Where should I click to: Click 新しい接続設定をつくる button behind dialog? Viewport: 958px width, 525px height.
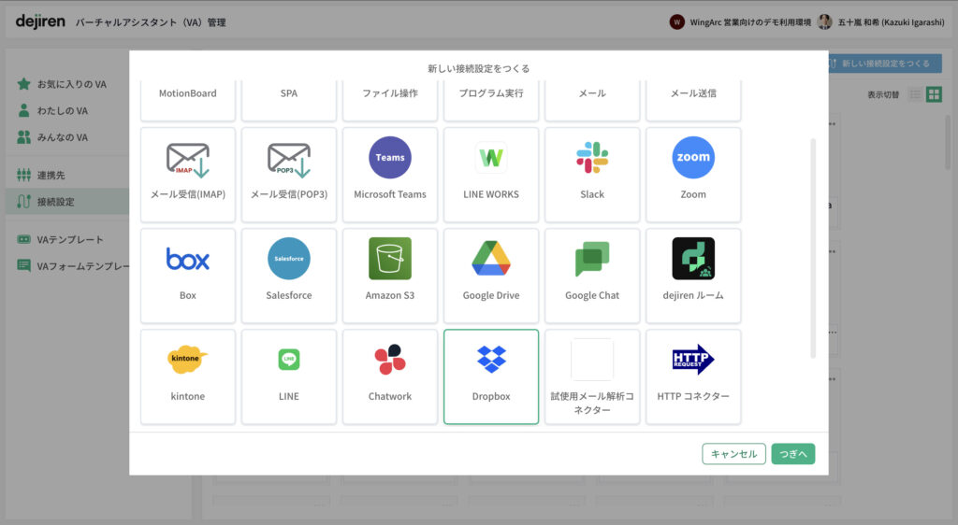[885, 64]
